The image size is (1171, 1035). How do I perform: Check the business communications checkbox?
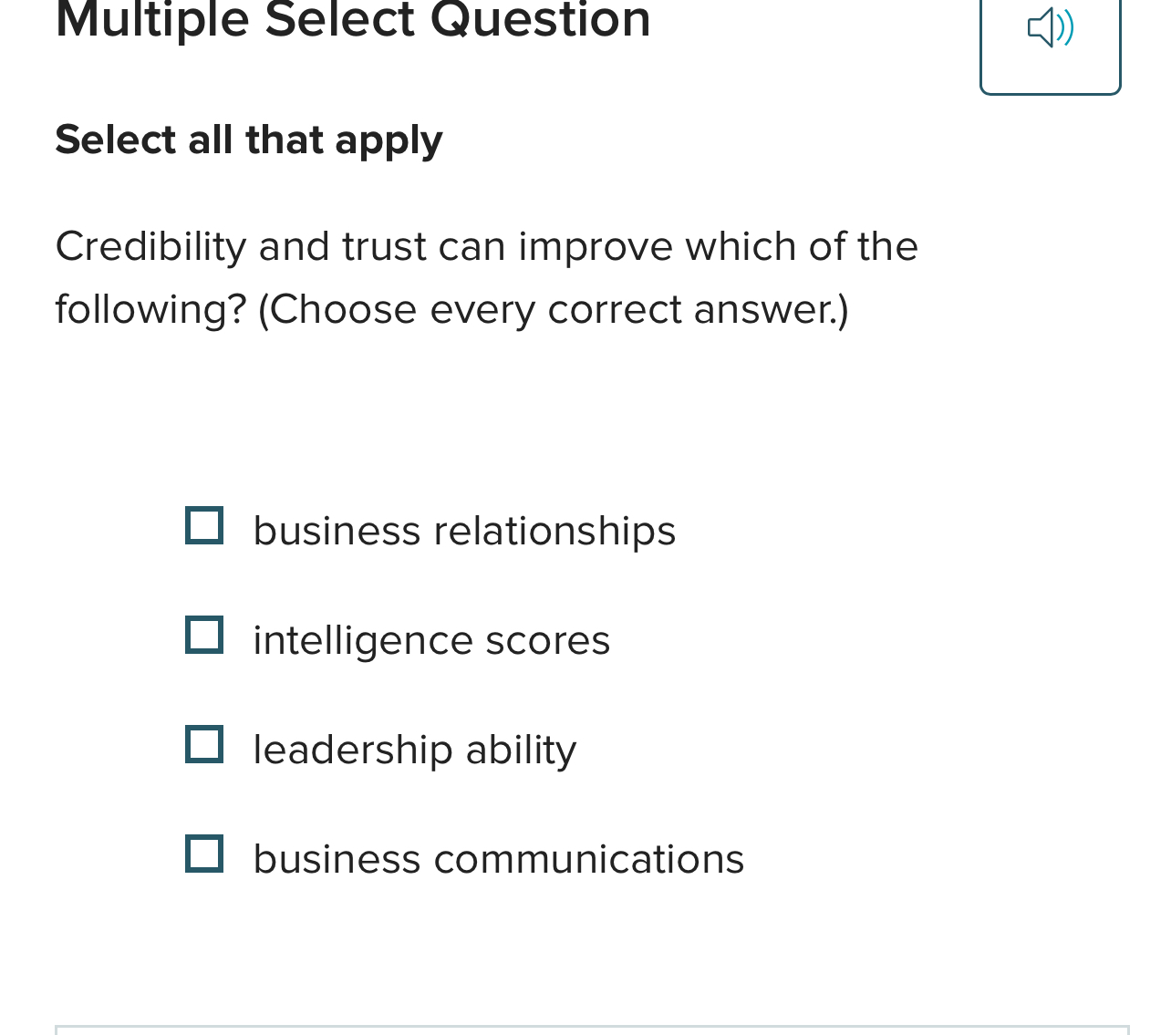(x=204, y=855)
